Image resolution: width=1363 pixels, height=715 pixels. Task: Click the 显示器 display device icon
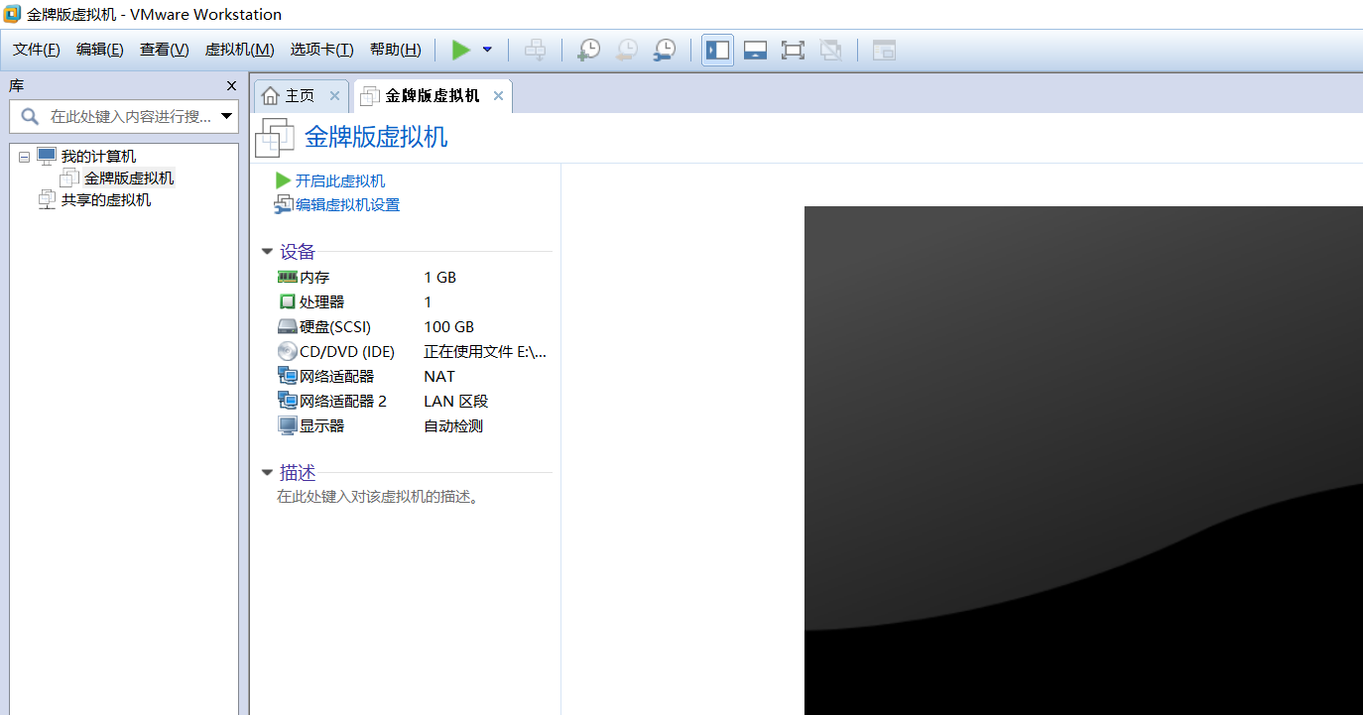(288, 425)
